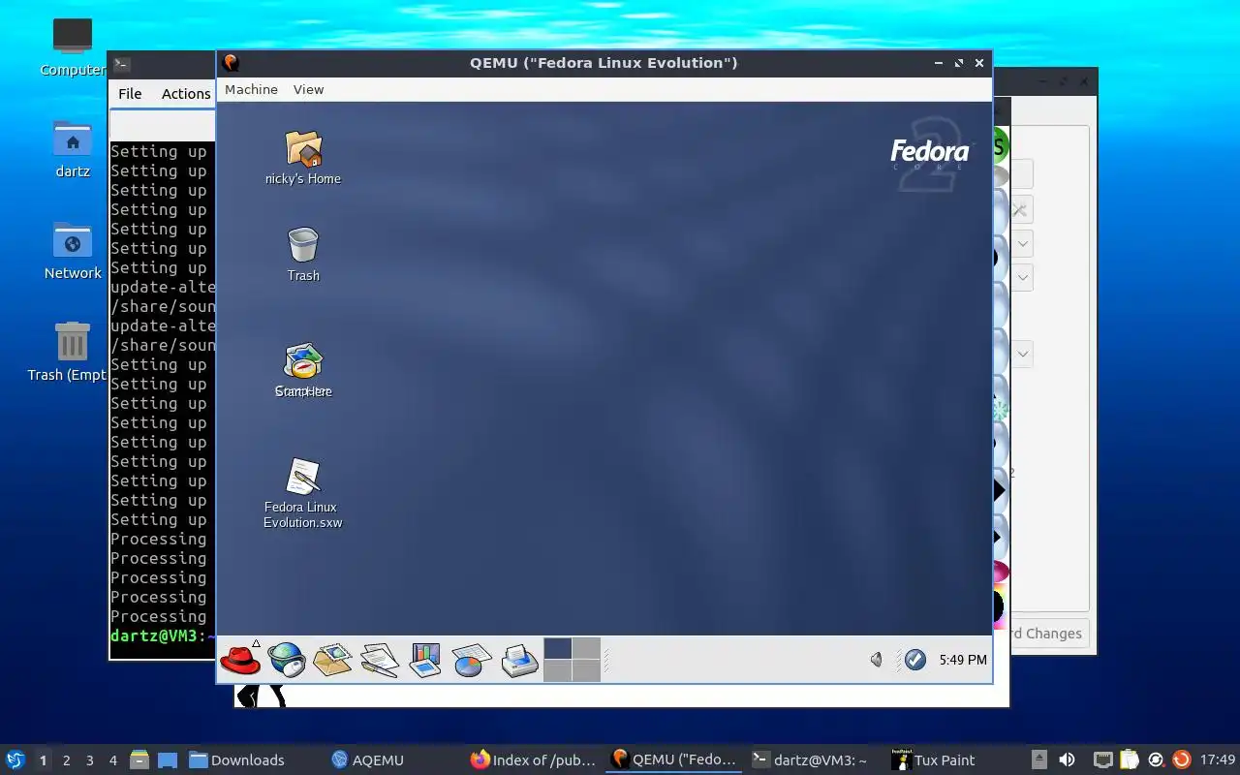The width and height of the screenshot is (1240, 775).
Task: Expand the first dropdown in right background window
Action: click(x=1023, y=242)
